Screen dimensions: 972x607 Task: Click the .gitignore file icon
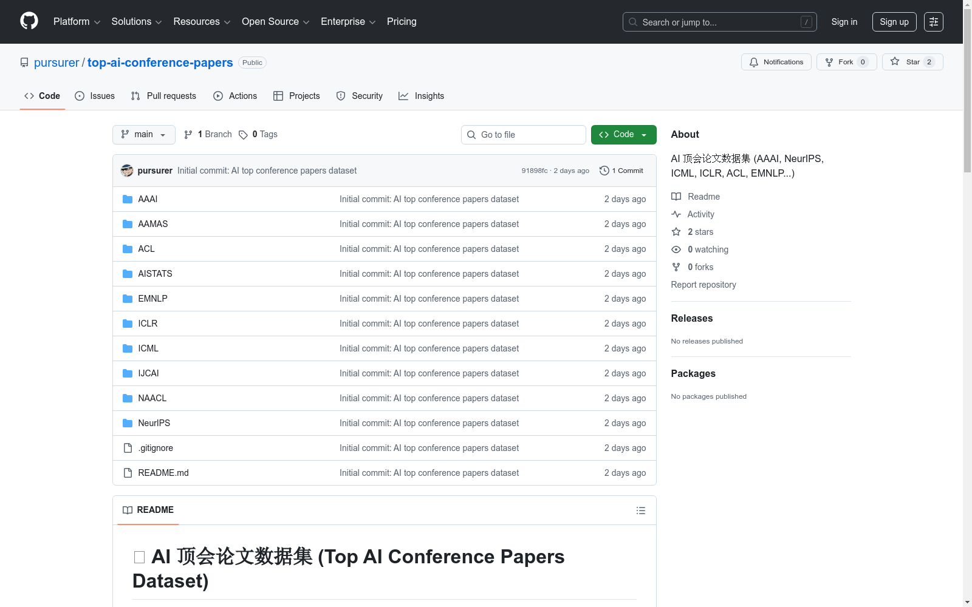coord(128,448)
